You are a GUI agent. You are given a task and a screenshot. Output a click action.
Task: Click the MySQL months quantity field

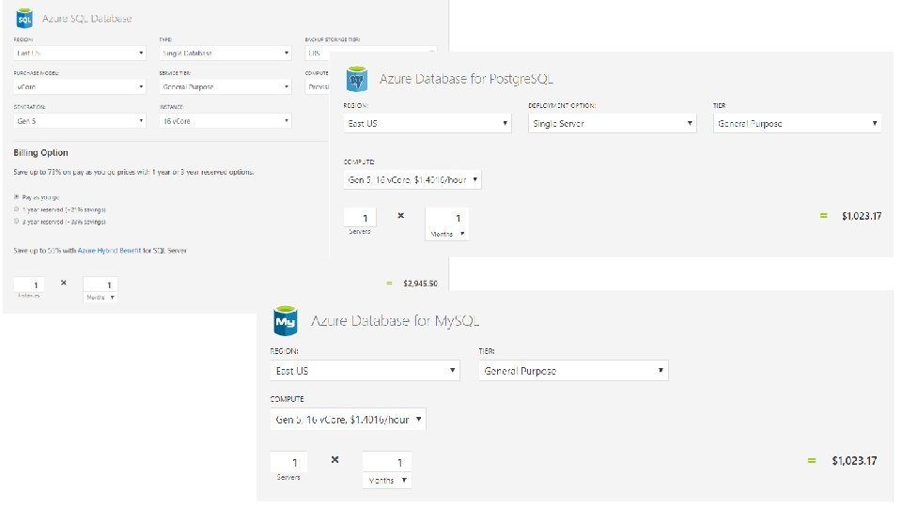[386, 462]
